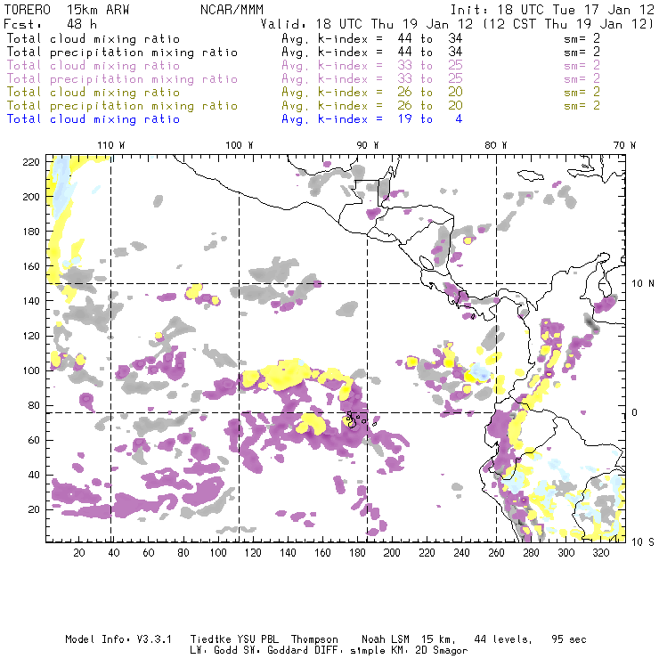Click the "180" left-axis tick label
Screen dimensions: 659x659
[x=30, y=232]
